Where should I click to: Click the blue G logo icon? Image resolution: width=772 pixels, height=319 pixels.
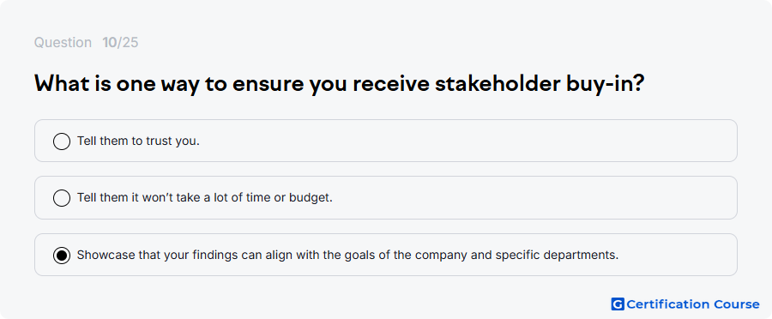618,304
